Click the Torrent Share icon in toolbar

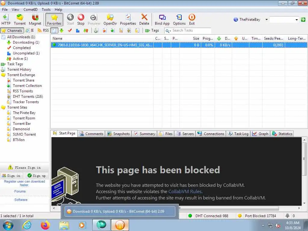[104, 30]
